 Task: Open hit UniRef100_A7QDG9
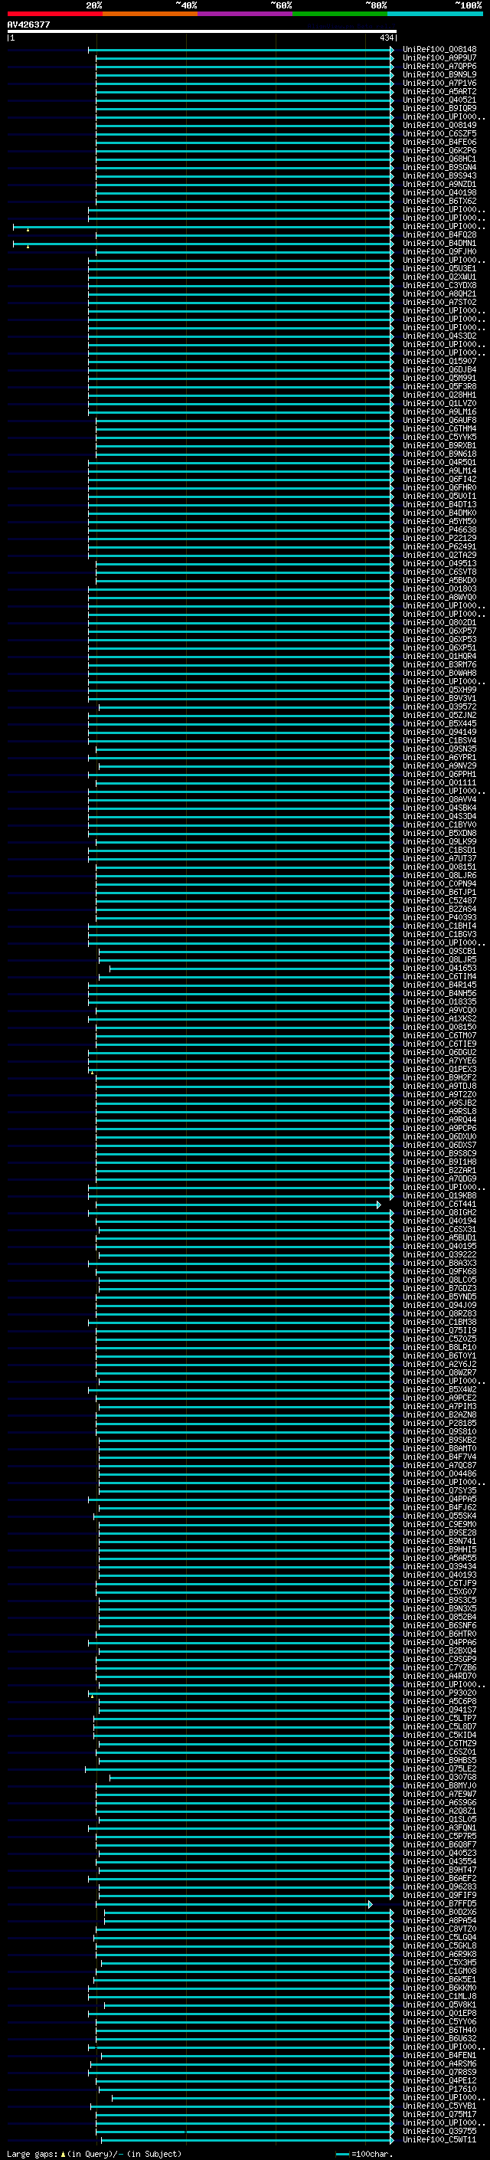(439, 1179)
